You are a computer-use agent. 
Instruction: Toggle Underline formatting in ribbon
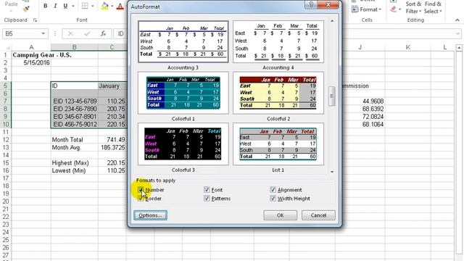click(65, 6)
